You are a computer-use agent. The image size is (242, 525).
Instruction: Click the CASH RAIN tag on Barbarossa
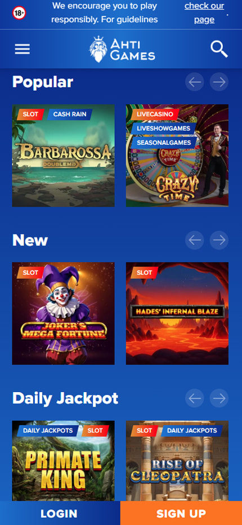pos(70,114)
